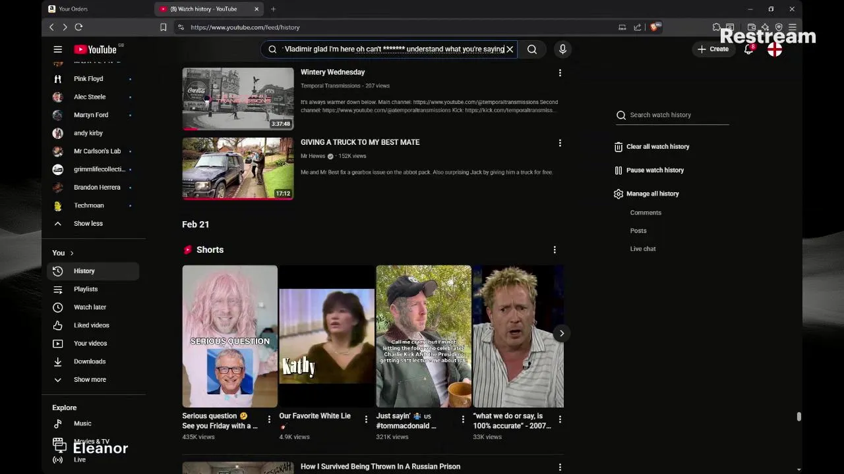This screenshot has width=844, height=474.
Task: Click the magnifier search button
Action: tap(532, 49)
